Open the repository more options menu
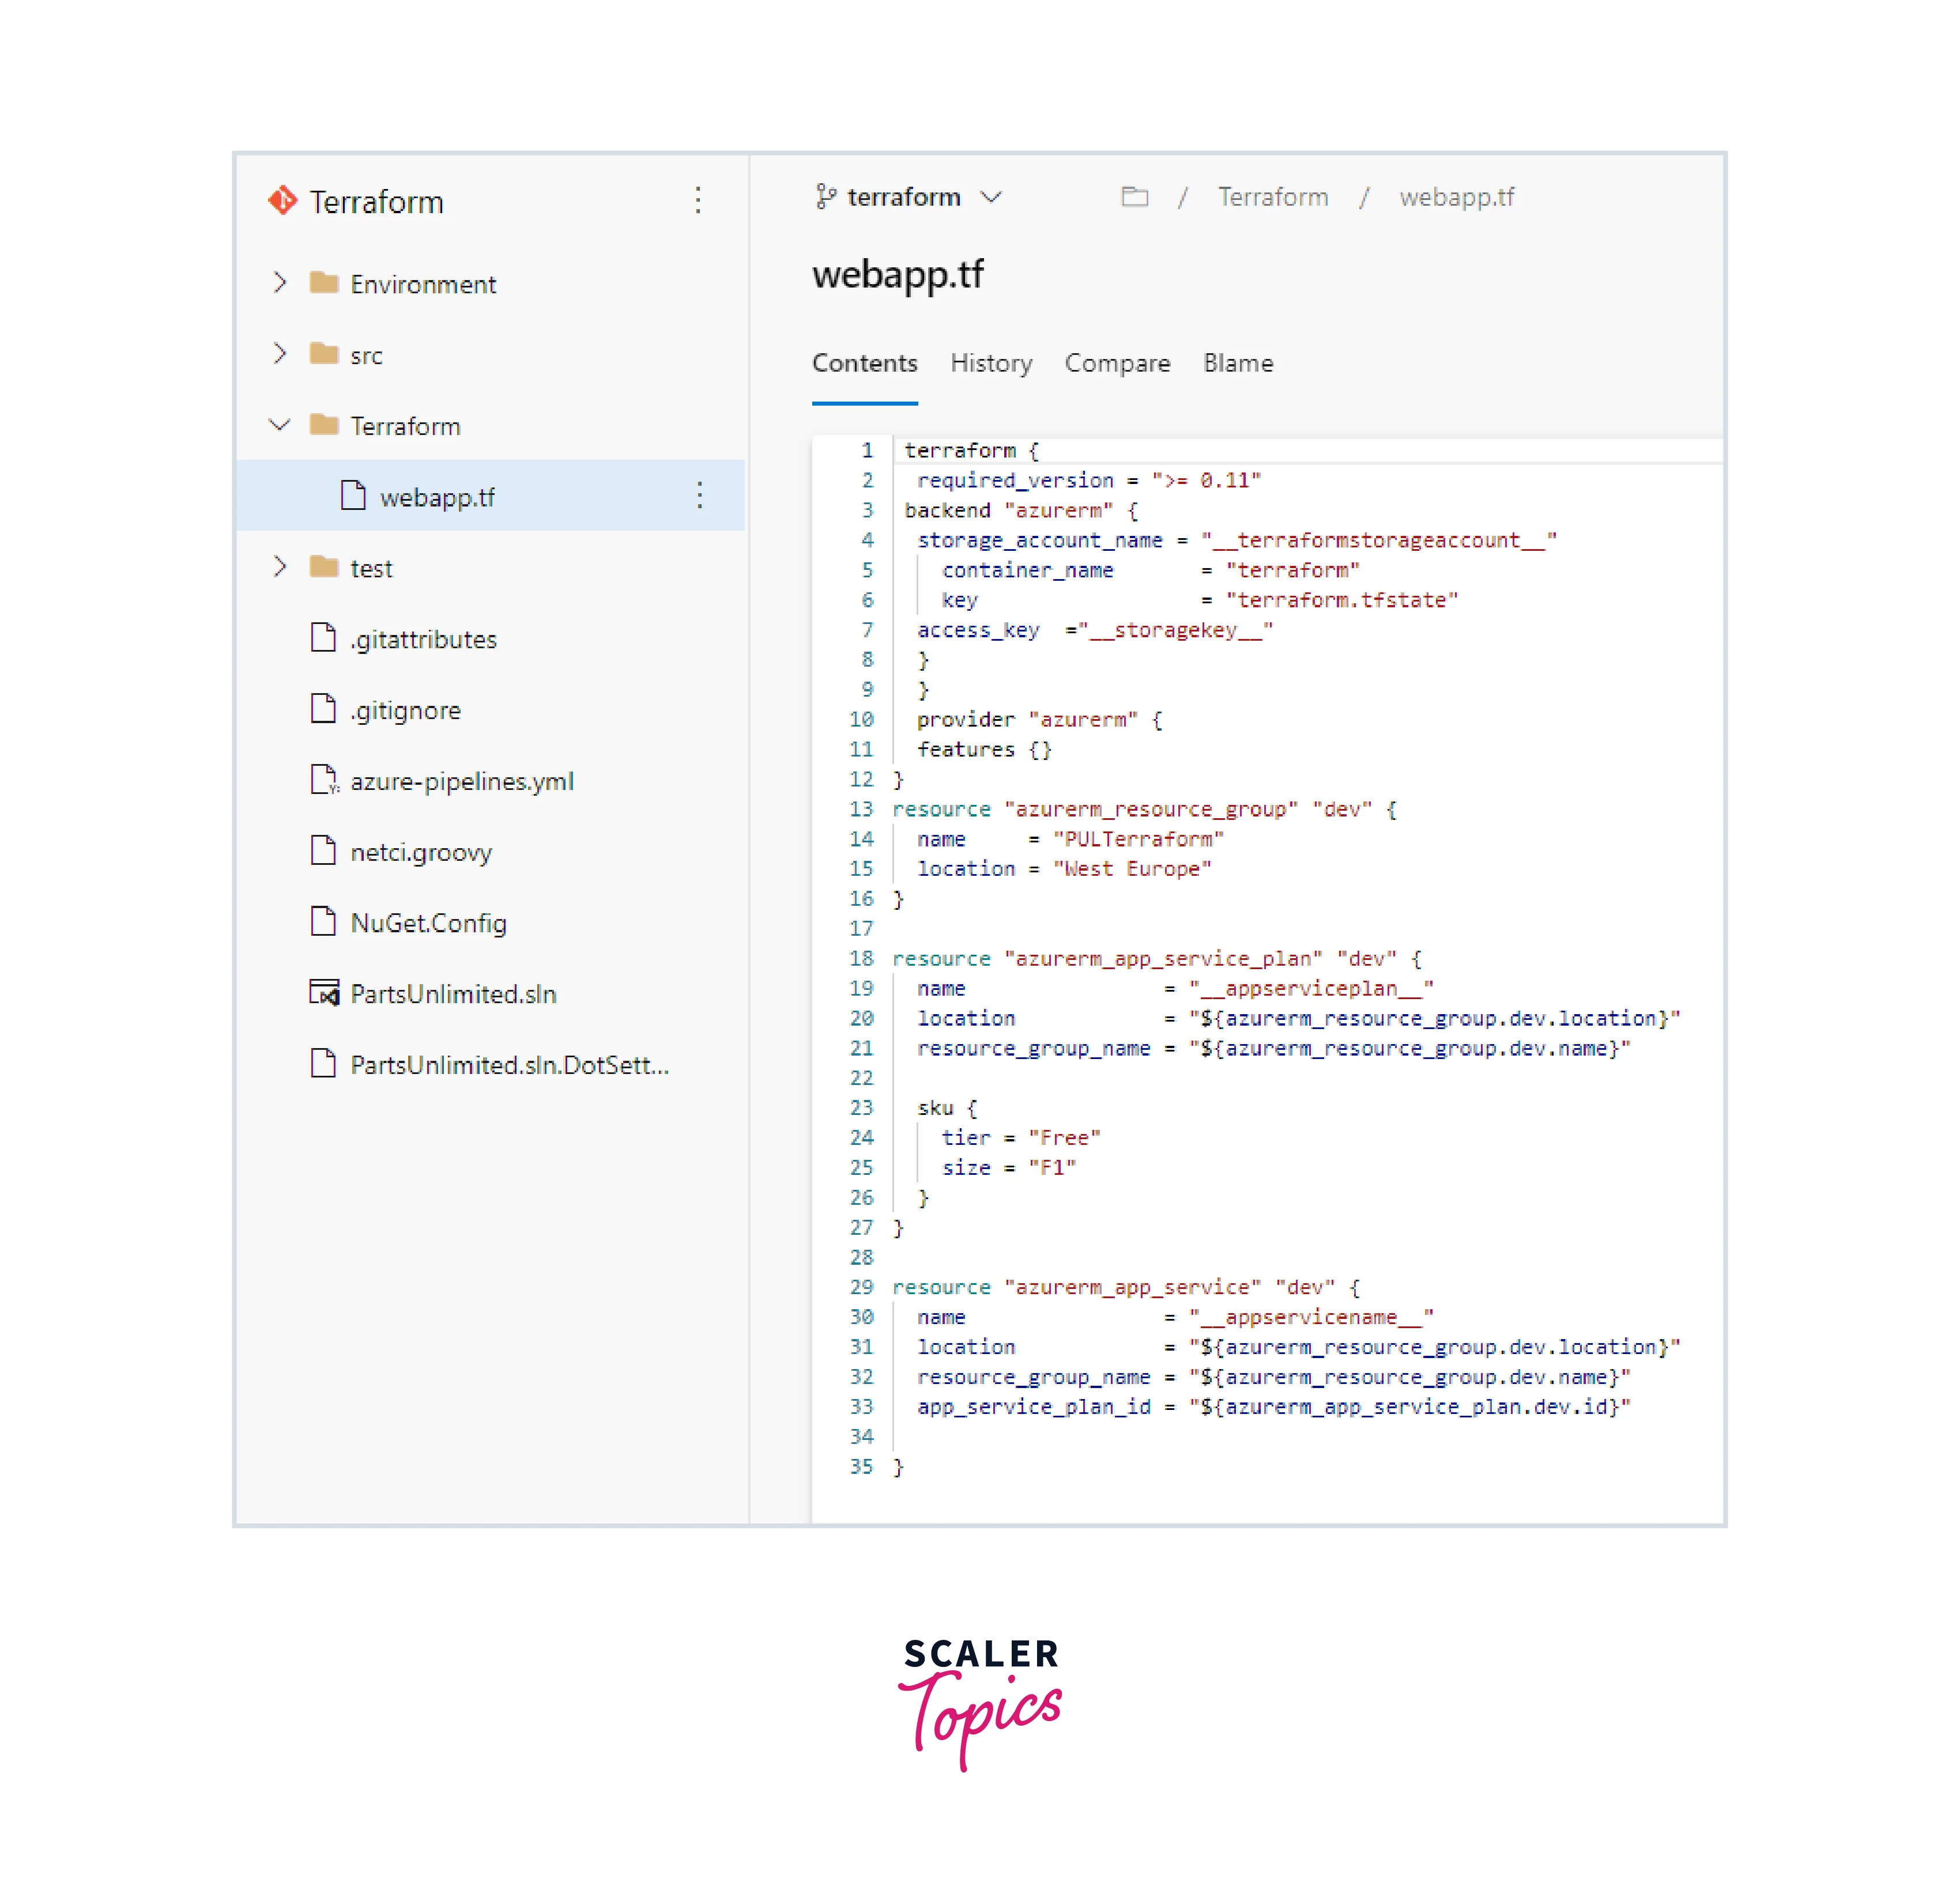 [698, 201]
